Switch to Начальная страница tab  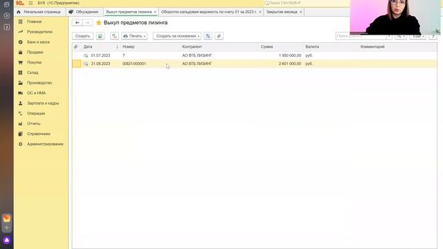39,12
